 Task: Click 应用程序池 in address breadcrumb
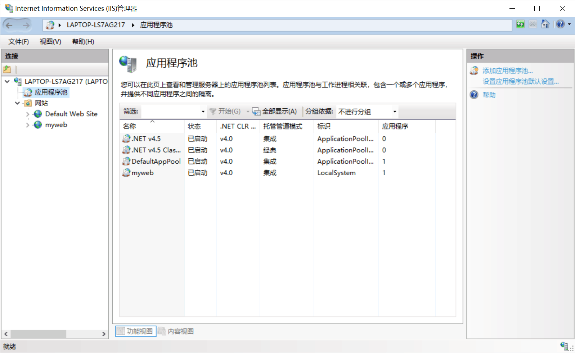(x=156, y=25)
